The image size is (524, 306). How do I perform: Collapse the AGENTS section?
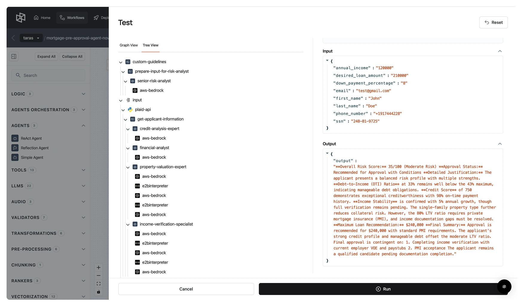48,125
